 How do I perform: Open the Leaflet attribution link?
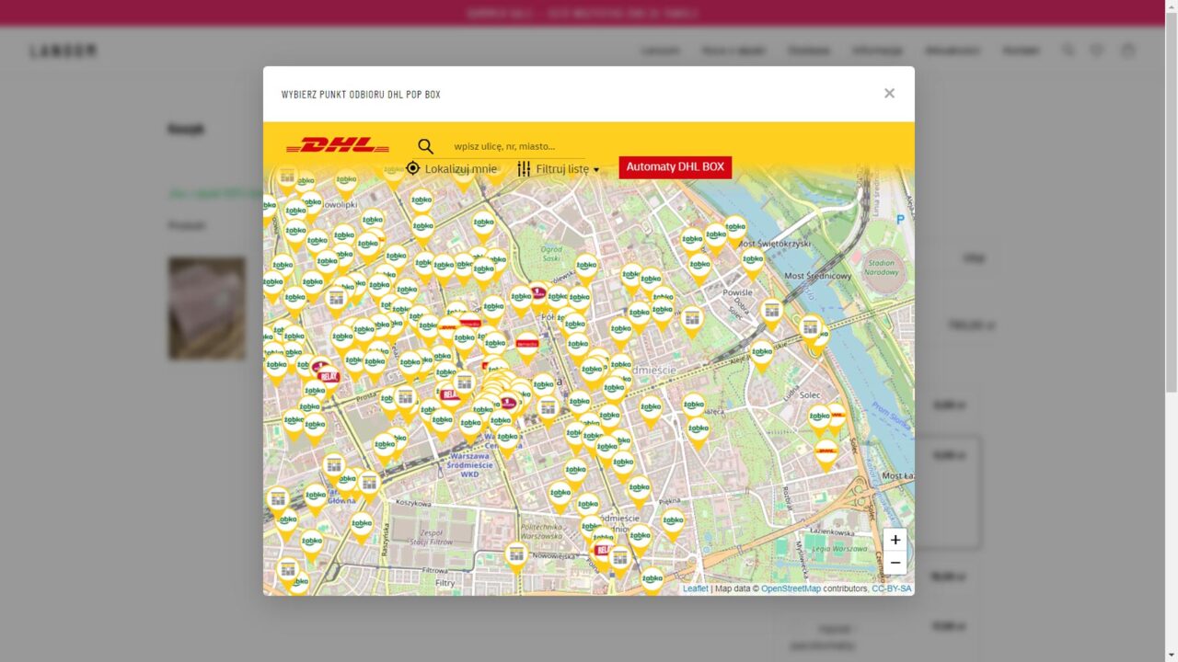[x=696, y=588]
